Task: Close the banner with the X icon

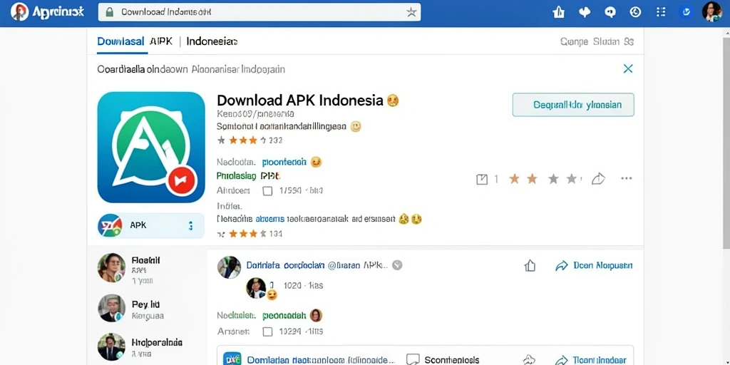Action: (x=628, y=69)
